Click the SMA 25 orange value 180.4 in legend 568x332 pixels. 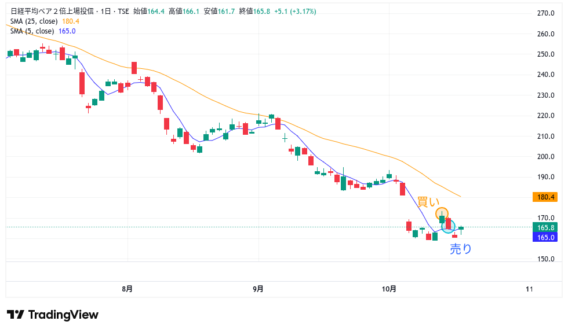[70, 21]
